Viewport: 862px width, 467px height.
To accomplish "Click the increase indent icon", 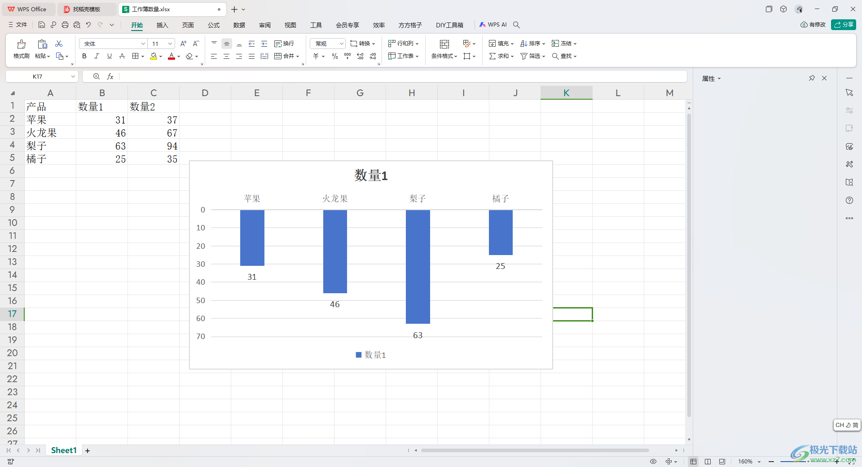I will pos(264,44).
